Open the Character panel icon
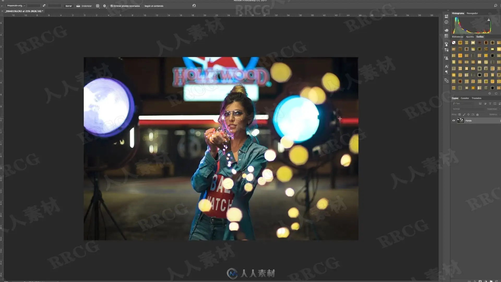 [x=446, y=66]
